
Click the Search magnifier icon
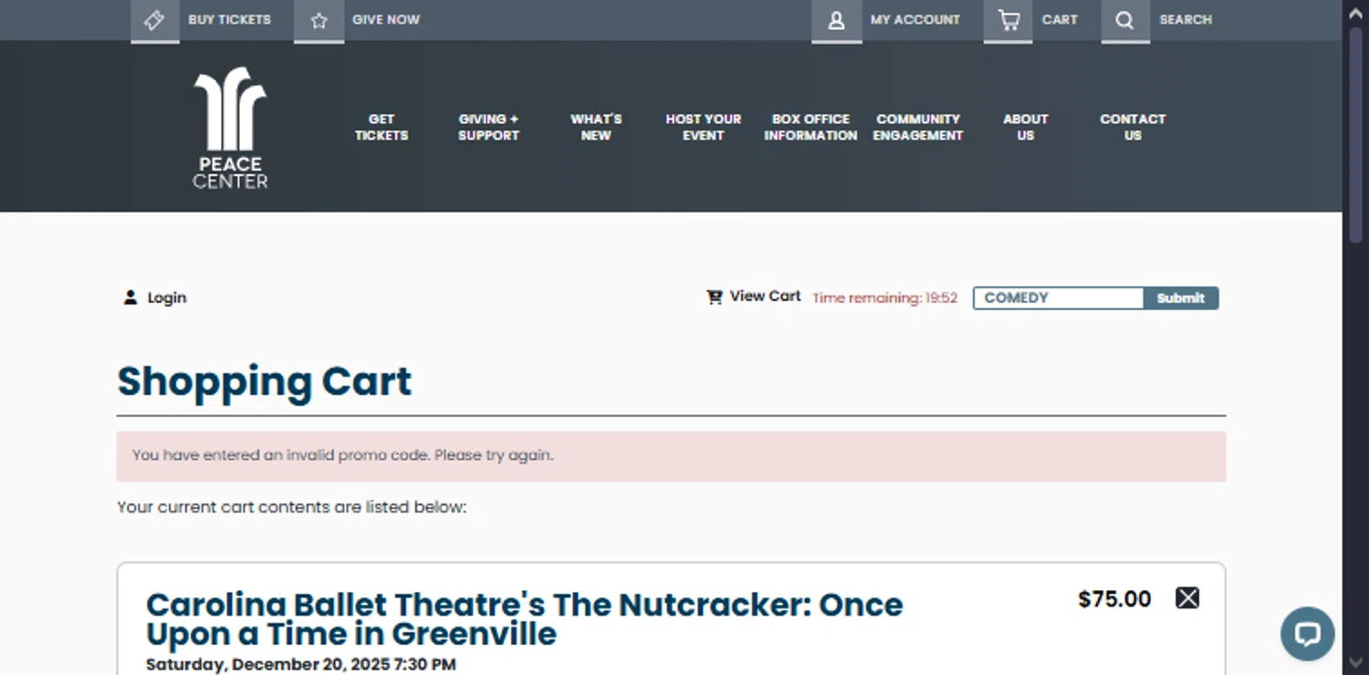click(x=1124, y=20)
